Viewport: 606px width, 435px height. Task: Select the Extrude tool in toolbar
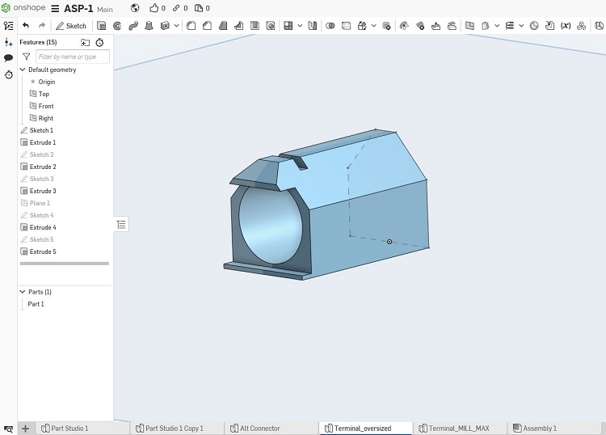101,26
